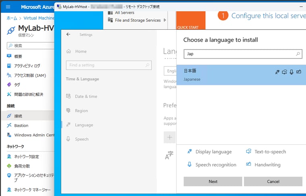Click the add language plus button

tap(169, 137)
